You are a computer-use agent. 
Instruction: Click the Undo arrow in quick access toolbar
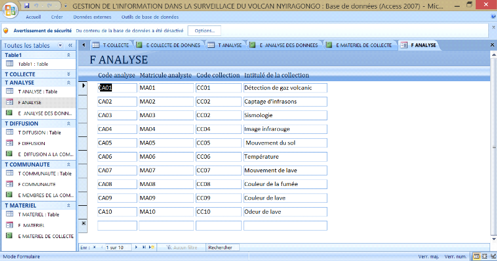click(35, 5)
